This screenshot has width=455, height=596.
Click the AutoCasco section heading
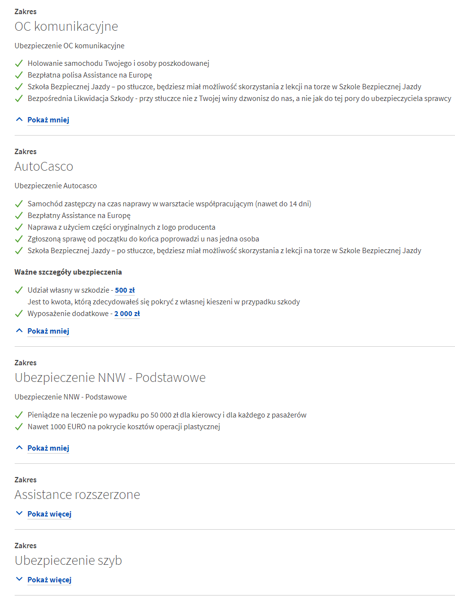pyautogui.click(x=44, y=166)
